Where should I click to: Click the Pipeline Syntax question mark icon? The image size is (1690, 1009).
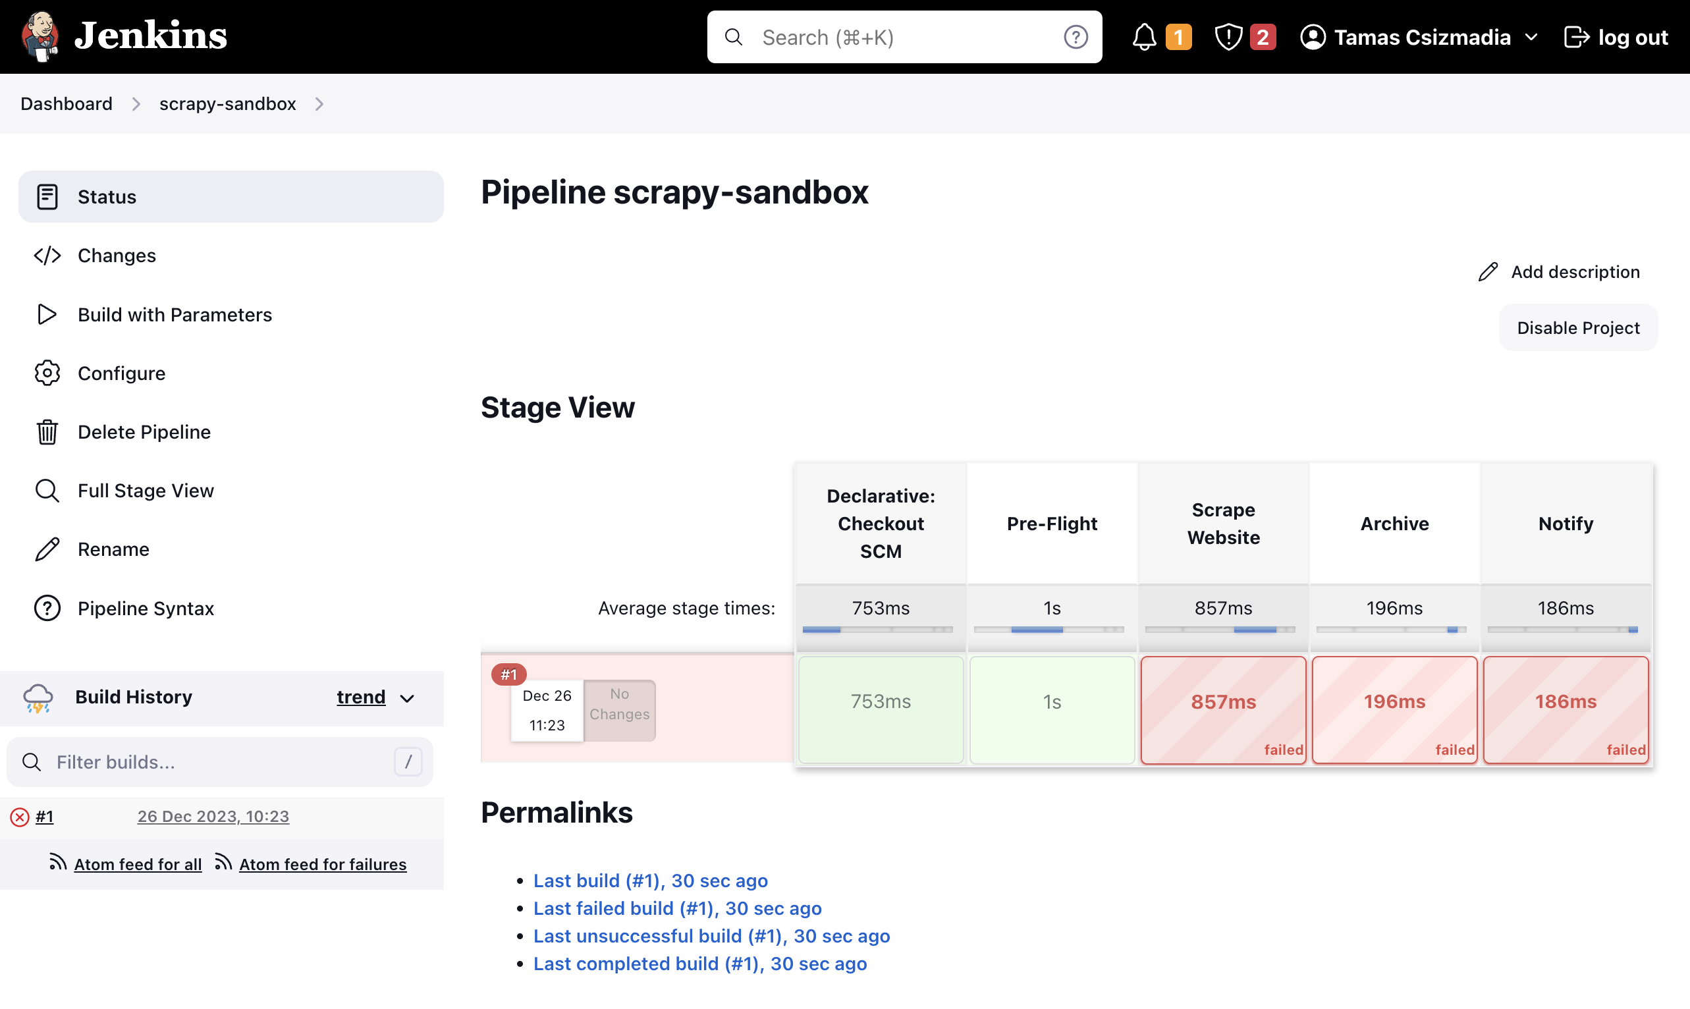46,608
